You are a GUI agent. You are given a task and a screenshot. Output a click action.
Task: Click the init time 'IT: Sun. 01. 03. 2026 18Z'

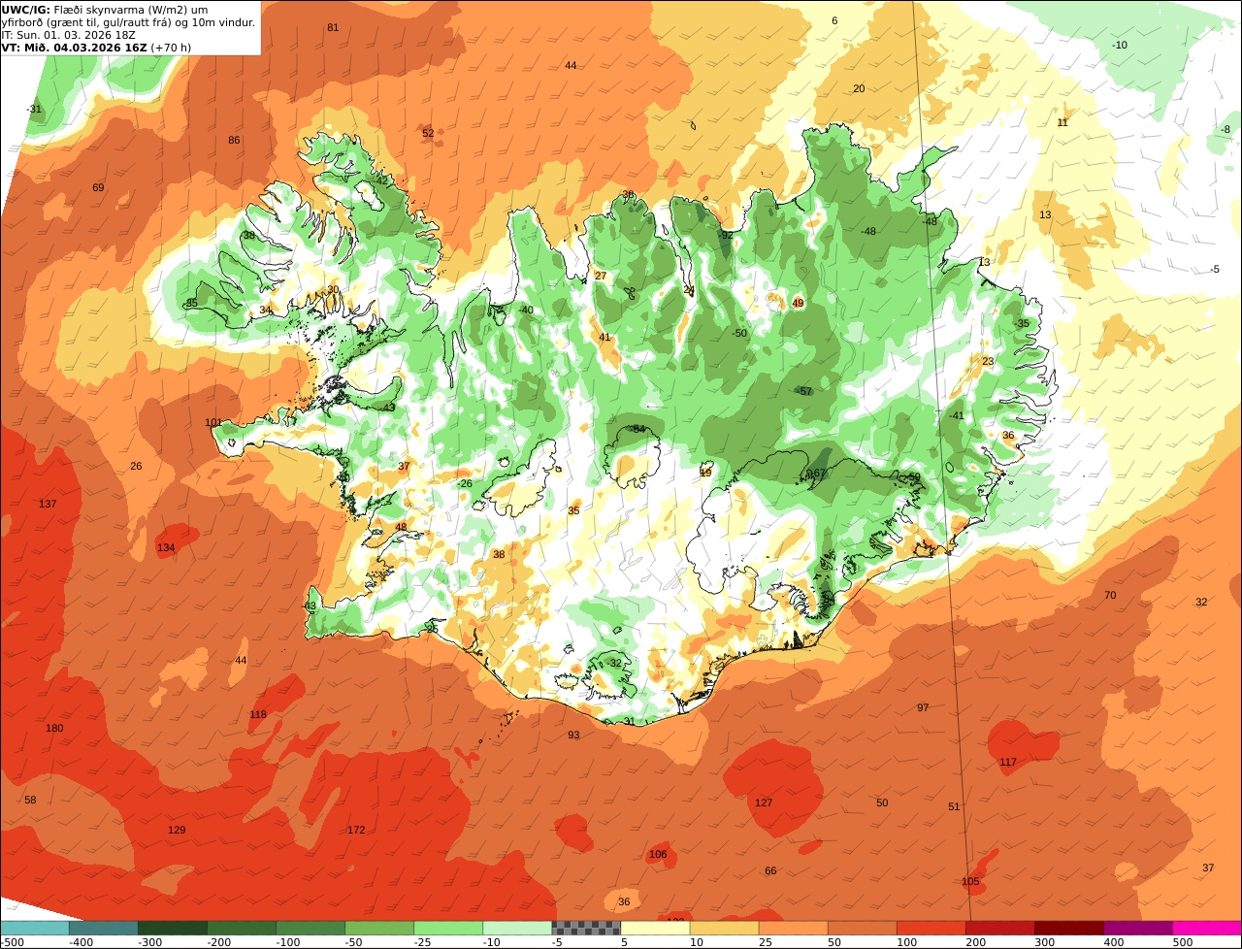click(x=69, y=34)
